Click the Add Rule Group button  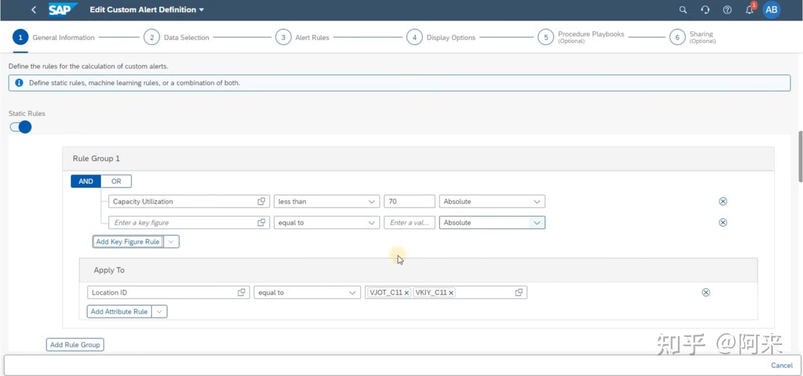tap(75, 345)
